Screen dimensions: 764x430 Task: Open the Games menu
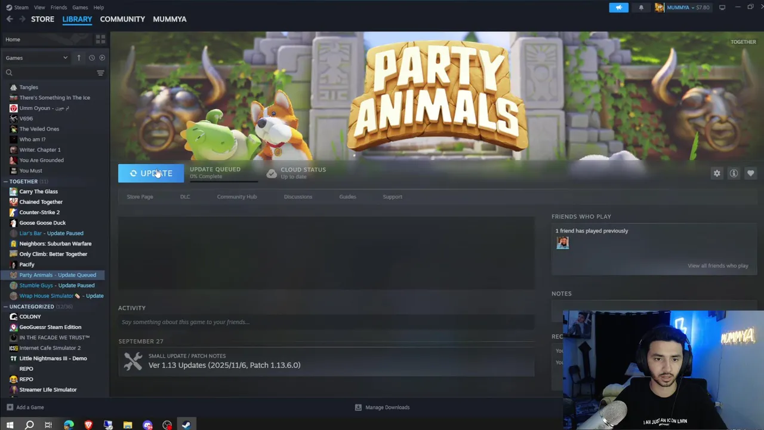[x=80, y=7]
